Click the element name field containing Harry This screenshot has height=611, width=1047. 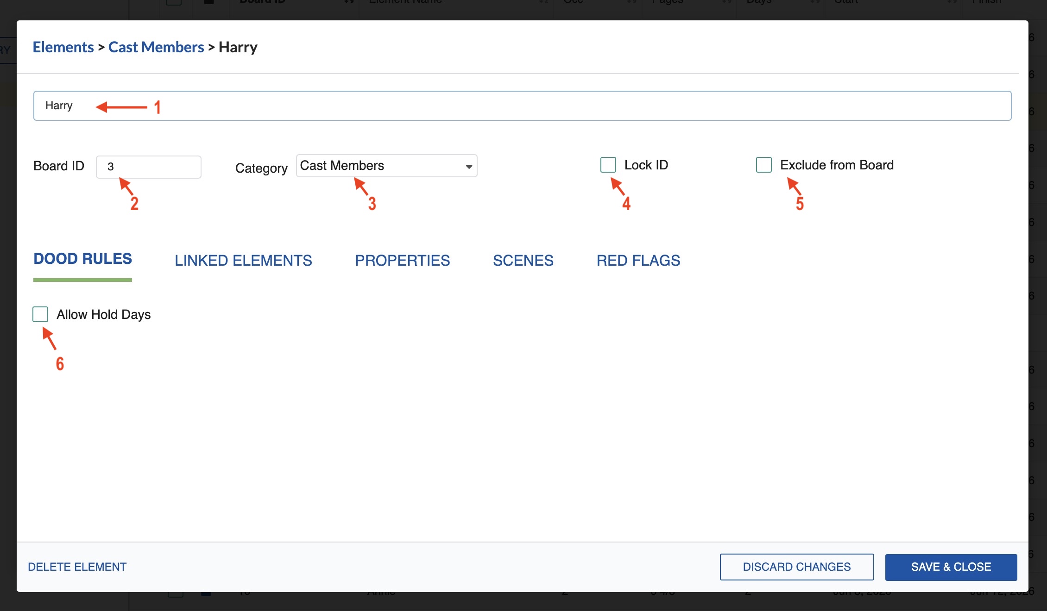pos(522,106)
